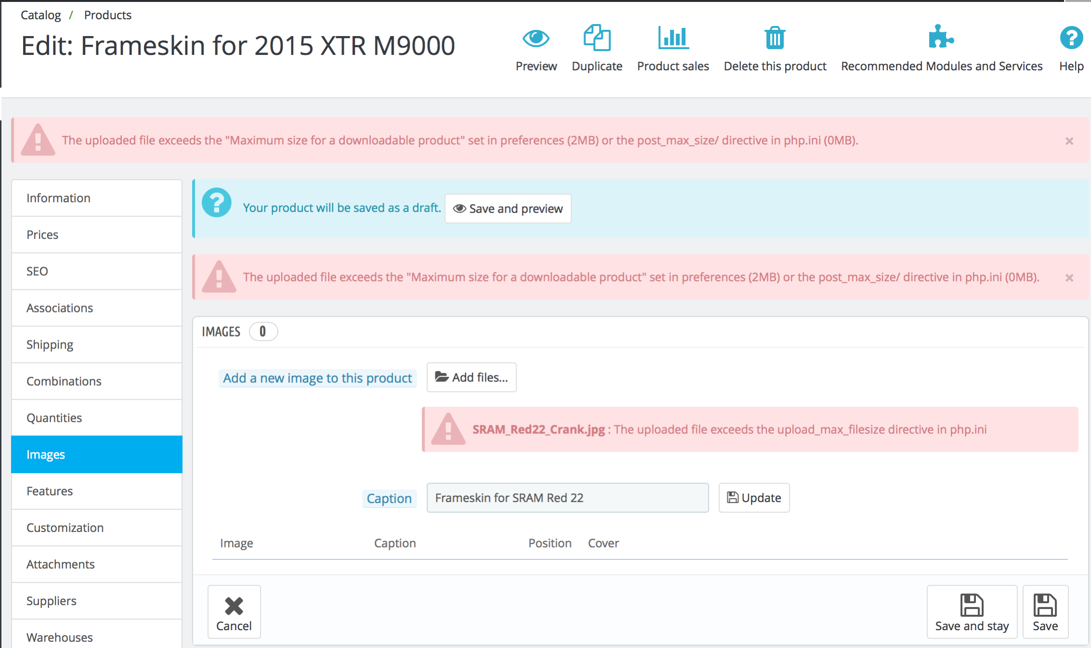Open Product sales chart icon

[673, 39]
